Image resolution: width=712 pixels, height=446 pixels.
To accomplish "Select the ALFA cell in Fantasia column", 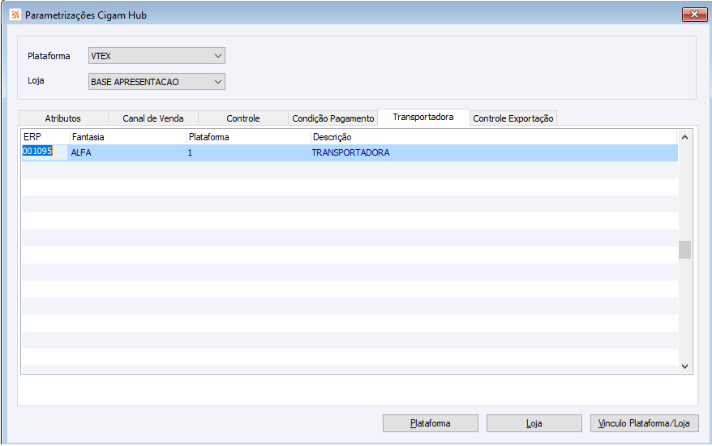I will pyautogui.click(x=127, y=152).
